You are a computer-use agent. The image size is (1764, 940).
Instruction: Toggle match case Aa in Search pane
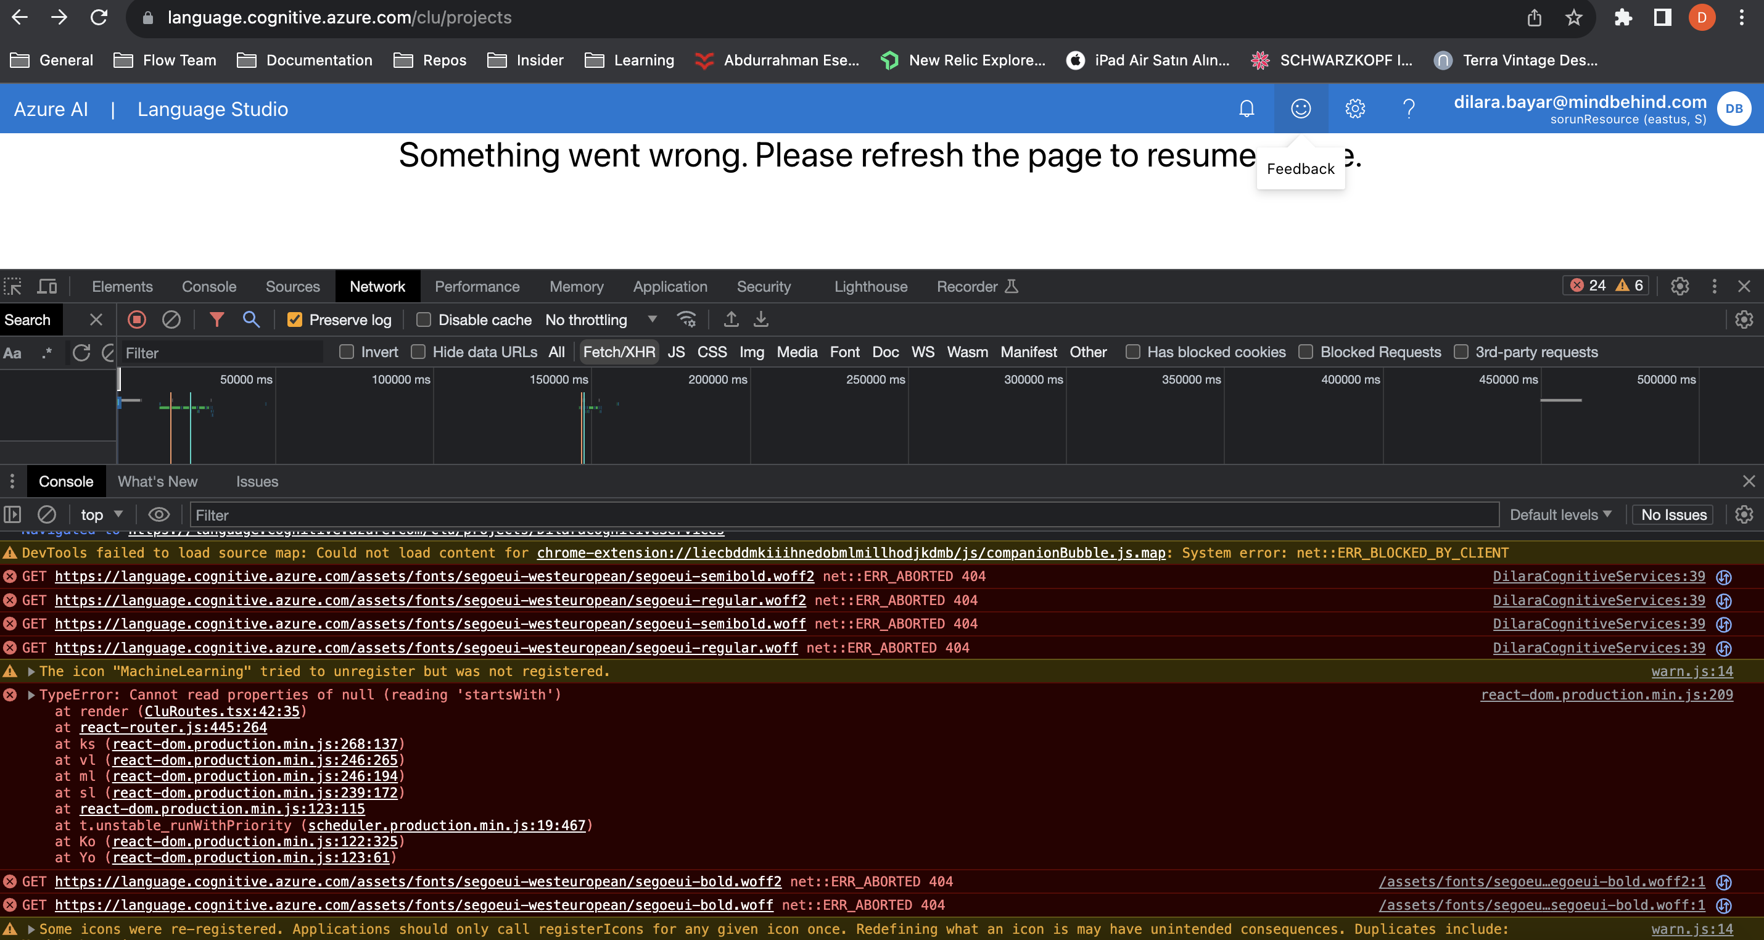pyautogui.click(x=12, y=353)
